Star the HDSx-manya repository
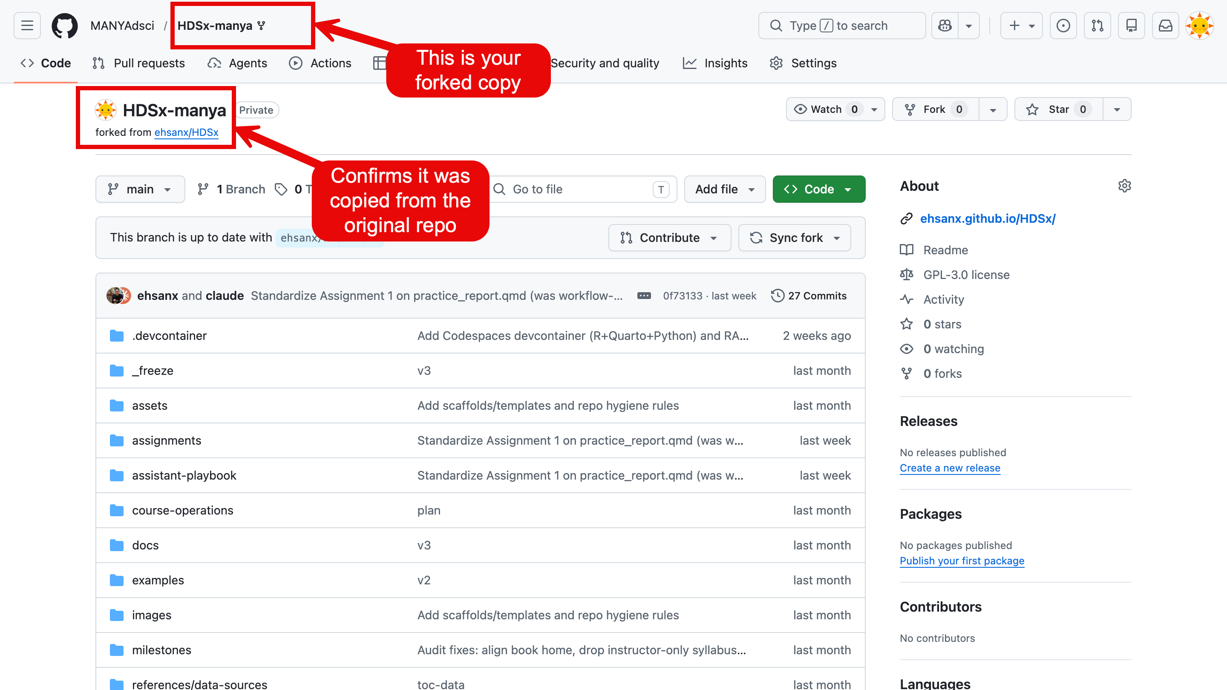Screen dimensions: 1227x690 (1059, 109)
